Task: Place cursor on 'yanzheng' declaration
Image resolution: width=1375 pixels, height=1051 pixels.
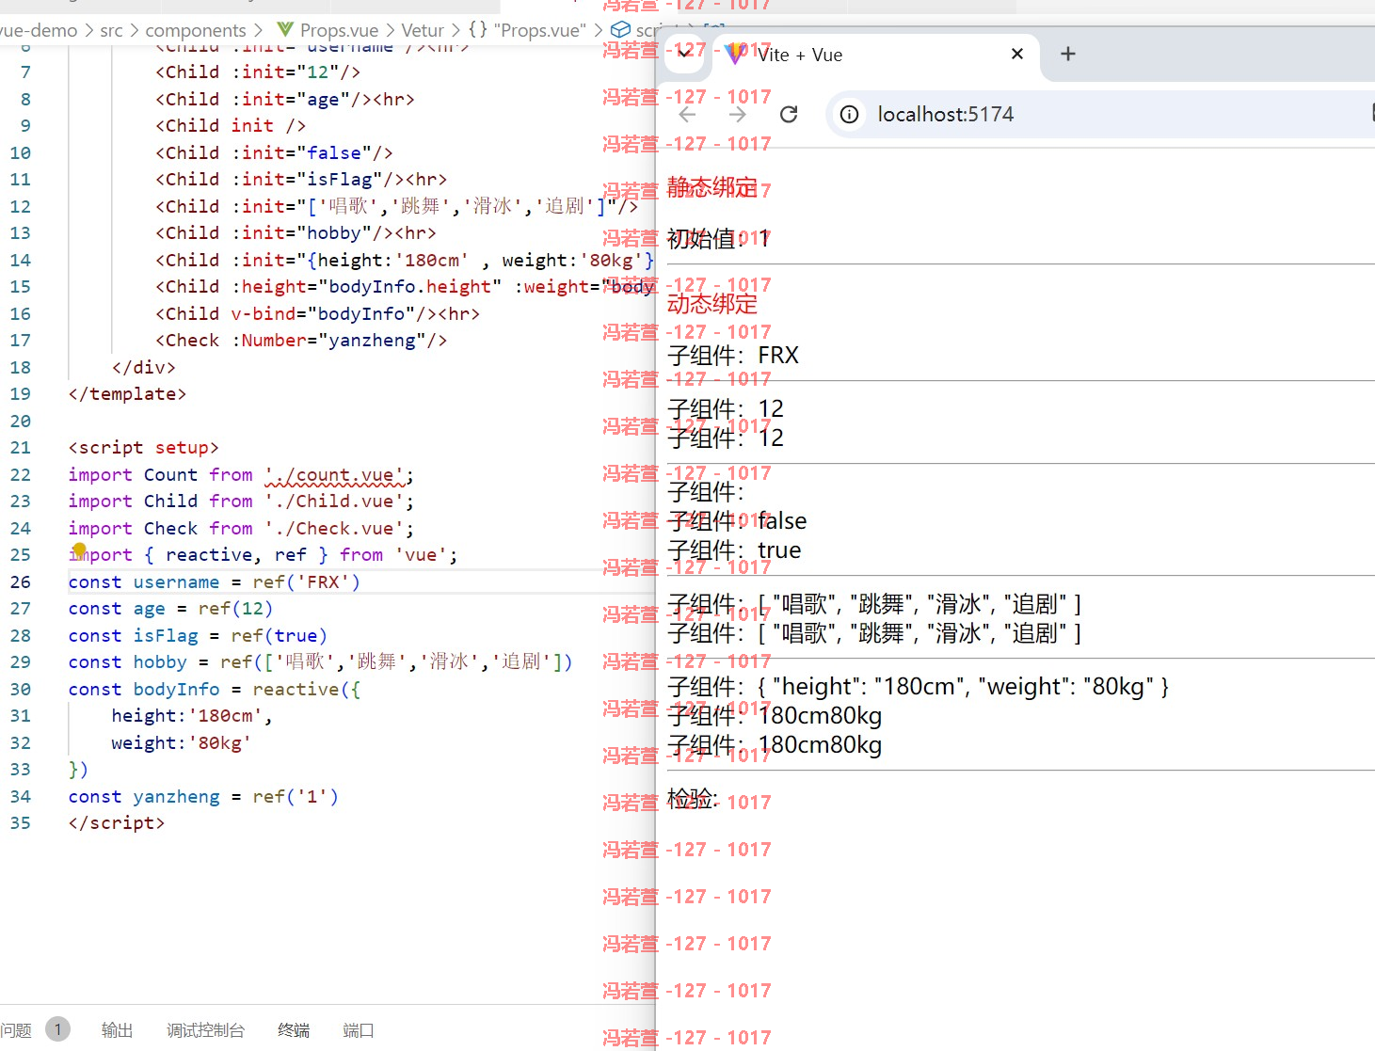Action: (176, 796)
